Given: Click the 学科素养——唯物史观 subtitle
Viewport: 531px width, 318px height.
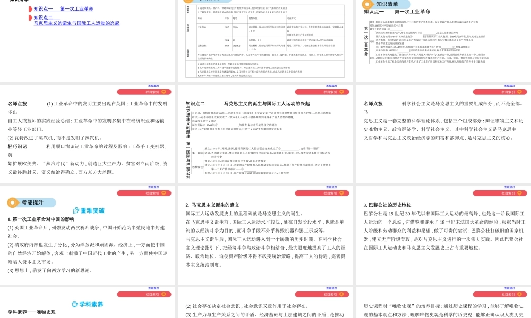Looking at the screenshot, I should click(31, 312).
